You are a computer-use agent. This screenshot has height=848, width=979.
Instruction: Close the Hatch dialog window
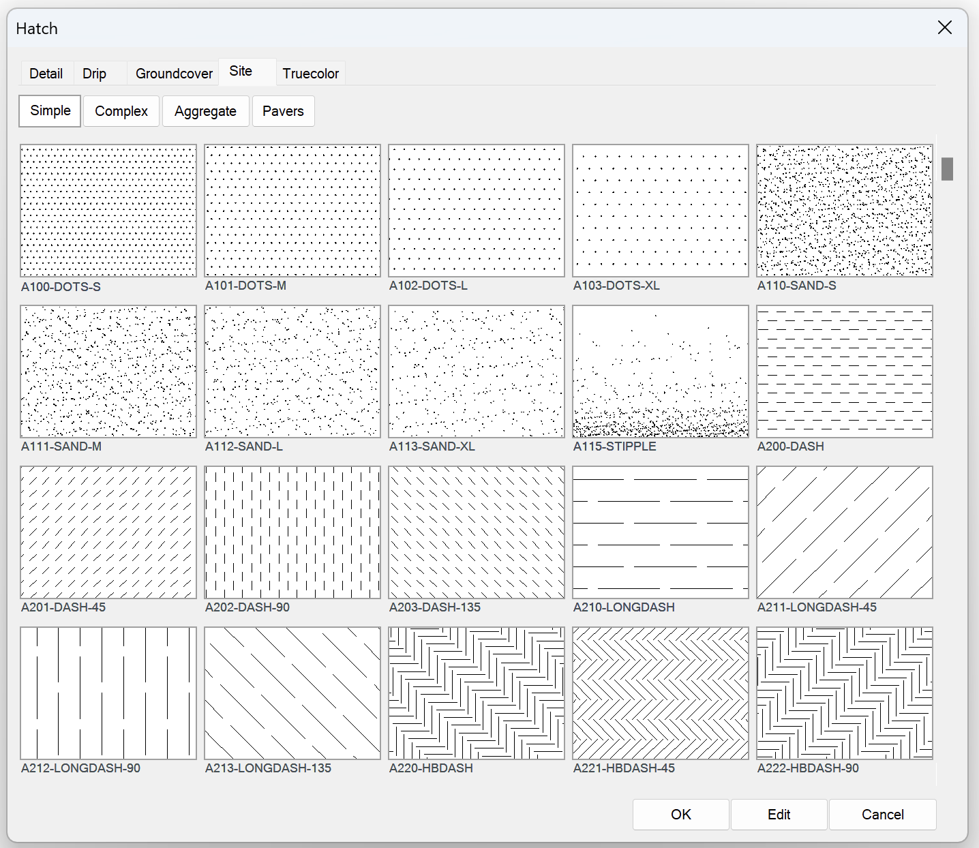[x=945, y=27]
